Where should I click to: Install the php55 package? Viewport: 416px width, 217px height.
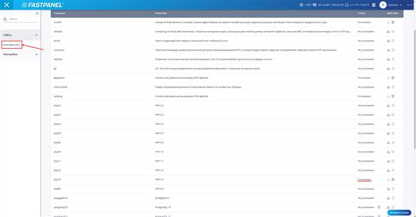(x=388, y=133)
